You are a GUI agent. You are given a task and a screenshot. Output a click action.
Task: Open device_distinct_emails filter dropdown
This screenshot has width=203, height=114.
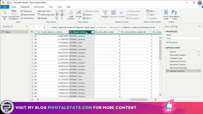[151, 32]
